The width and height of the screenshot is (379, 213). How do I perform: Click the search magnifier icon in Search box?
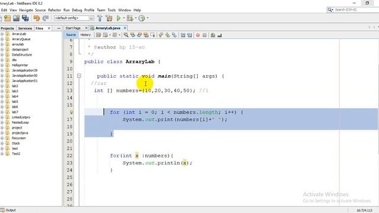coord(330,9)
